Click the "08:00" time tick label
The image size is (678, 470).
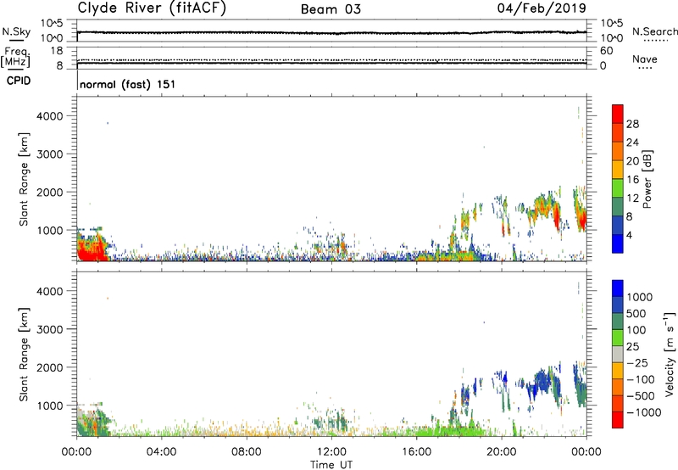[x=247, y=452]
